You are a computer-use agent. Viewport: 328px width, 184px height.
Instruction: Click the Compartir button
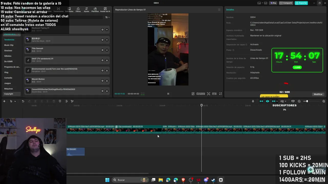click(x=286, y=3)
